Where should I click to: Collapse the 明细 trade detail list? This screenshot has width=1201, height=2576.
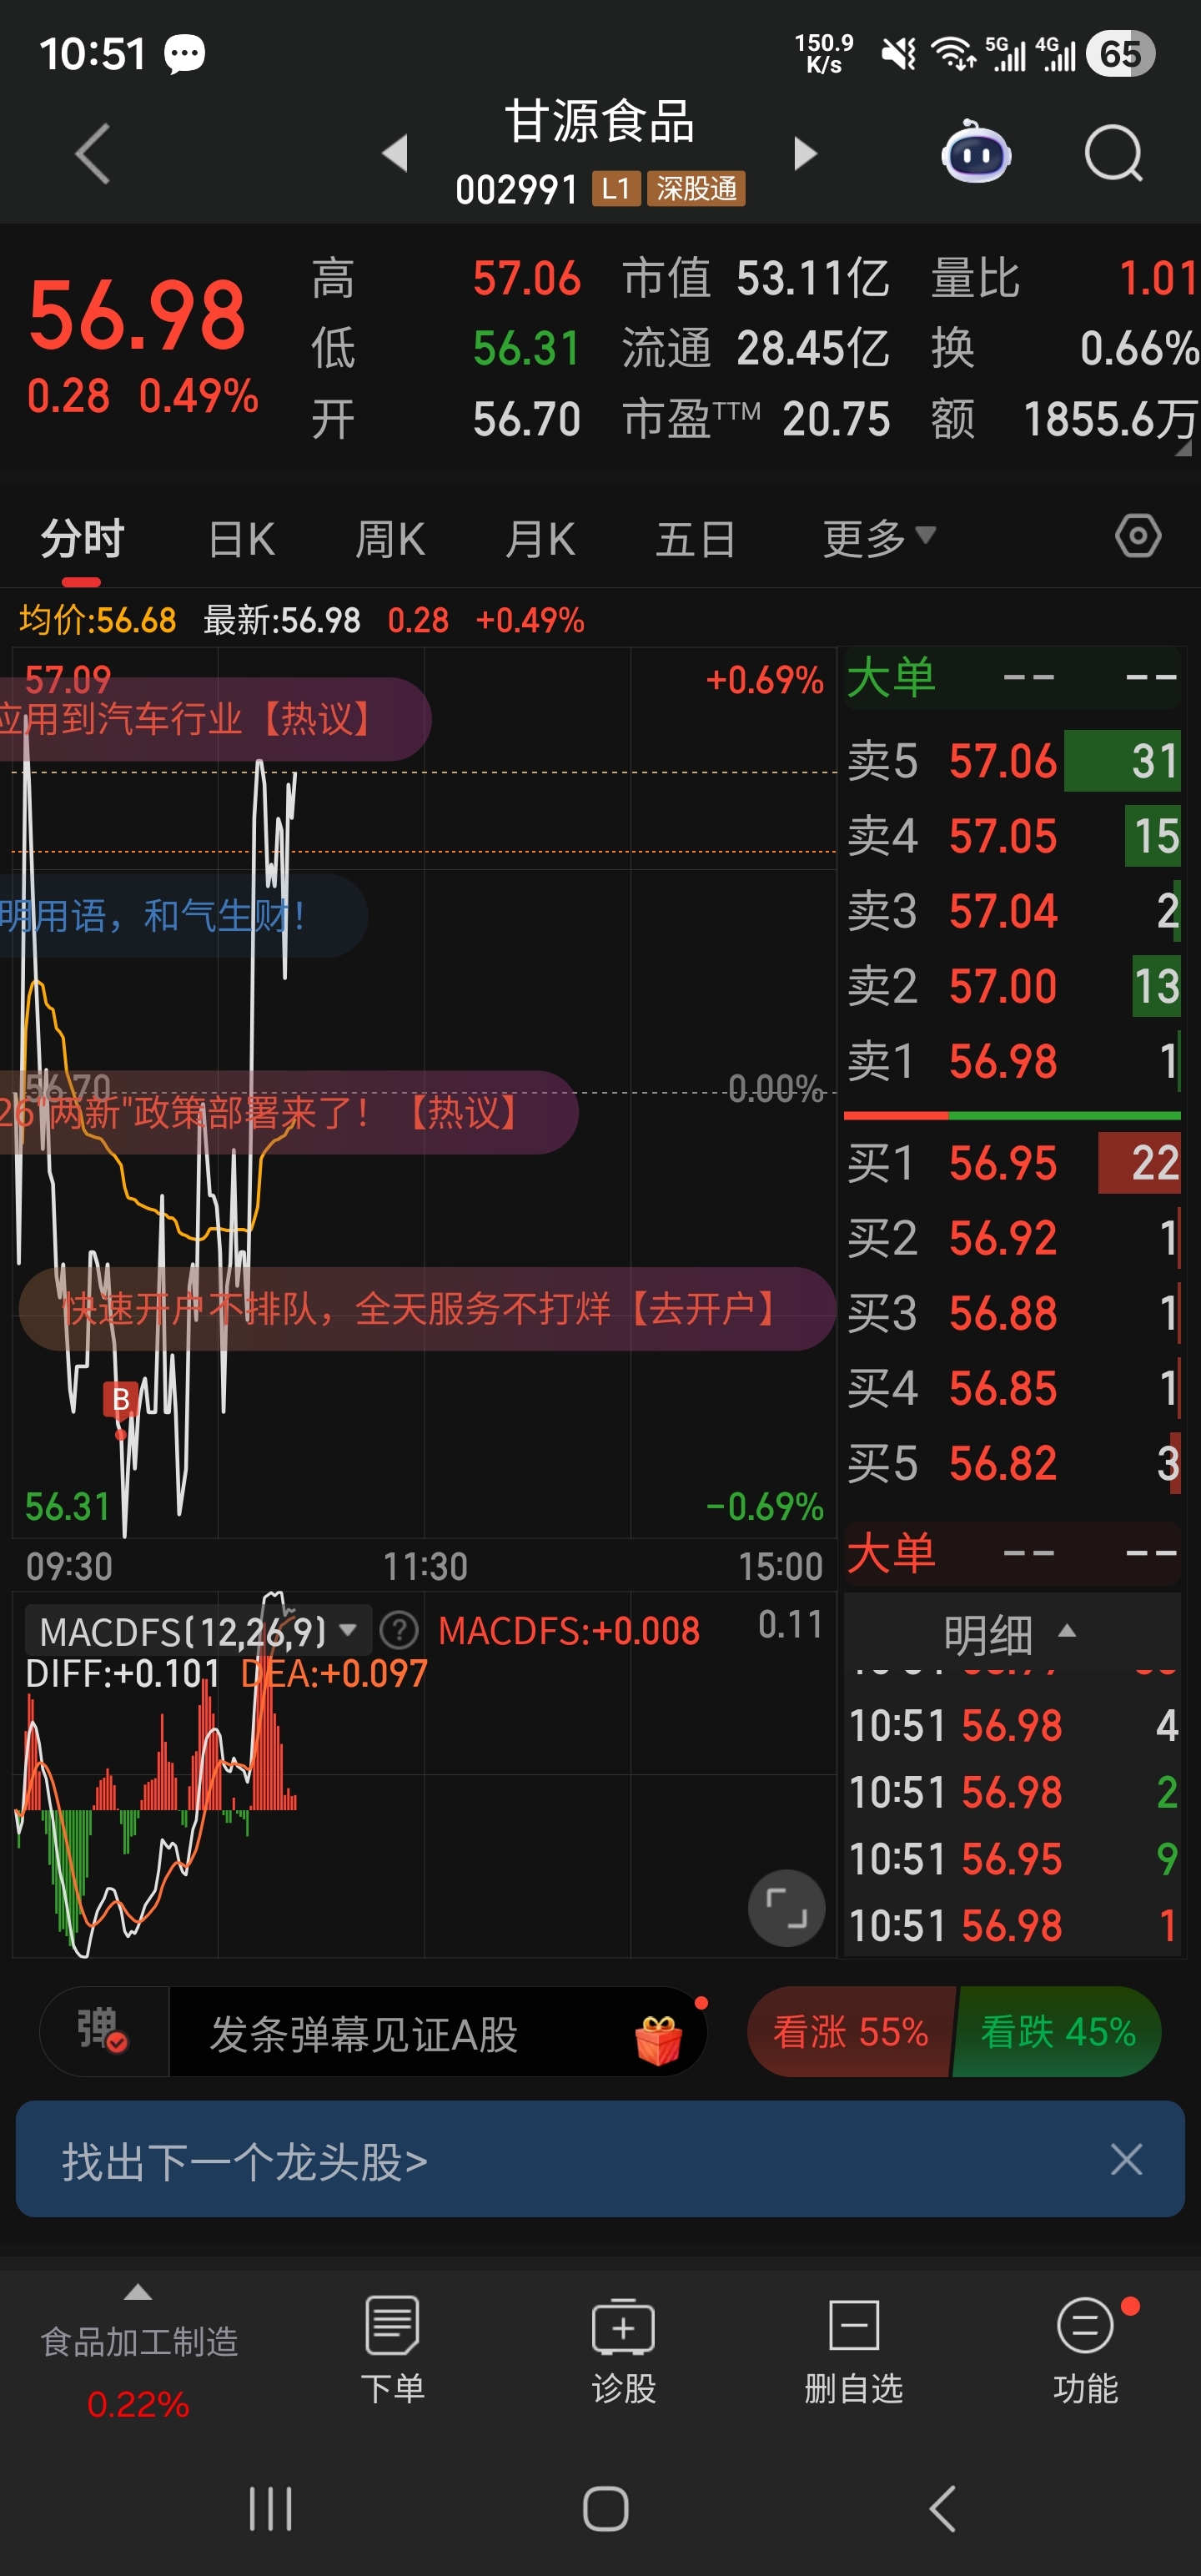pyautogui.click(x=1011, y=1634)
